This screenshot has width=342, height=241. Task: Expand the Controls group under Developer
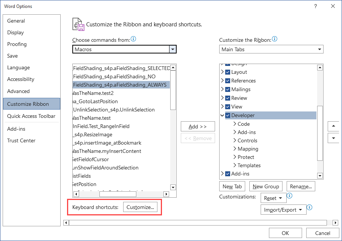pos(235,140)
